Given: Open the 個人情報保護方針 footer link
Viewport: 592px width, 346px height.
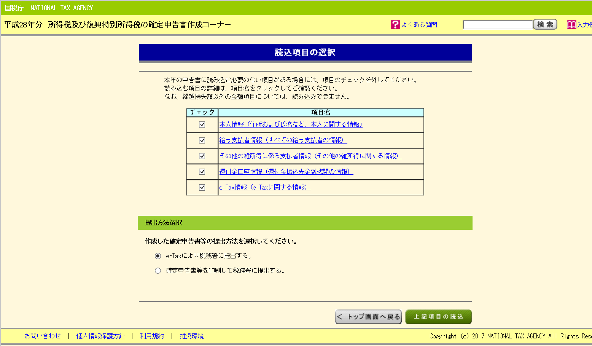Looking at the screenshot, I should [100, 336].
